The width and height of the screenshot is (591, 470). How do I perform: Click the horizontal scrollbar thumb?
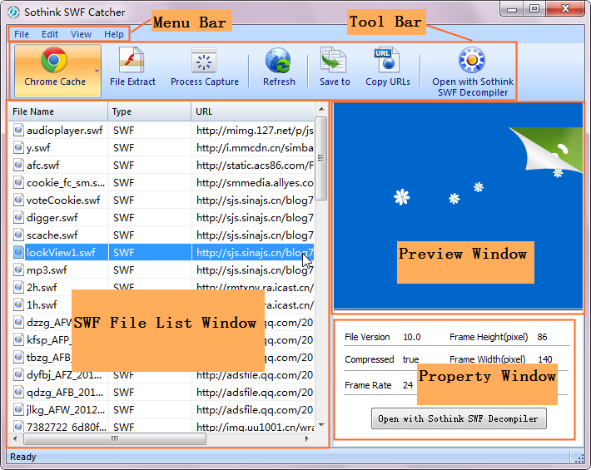[x=115, y=438]
